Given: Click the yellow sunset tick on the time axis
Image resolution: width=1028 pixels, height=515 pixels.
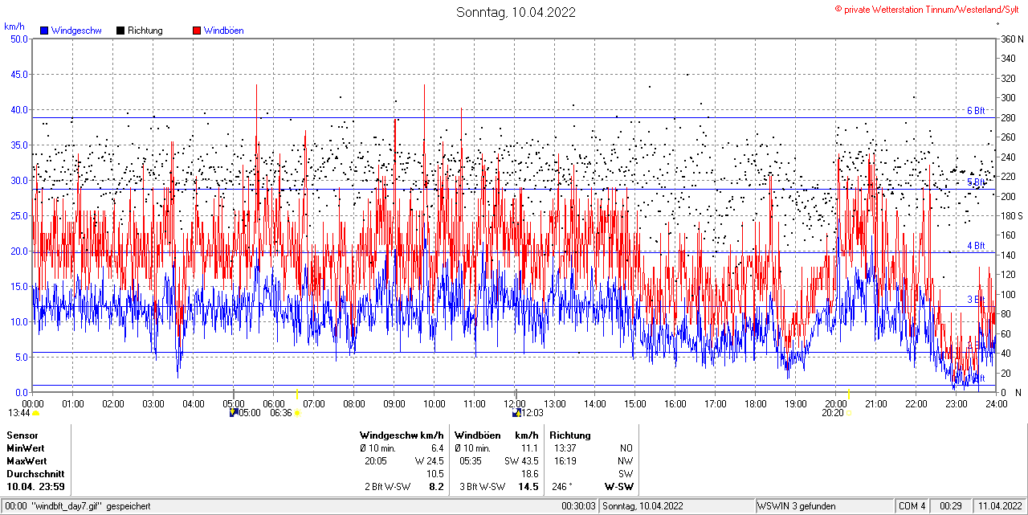Looking at the screenshot, I should pos(848,394).
